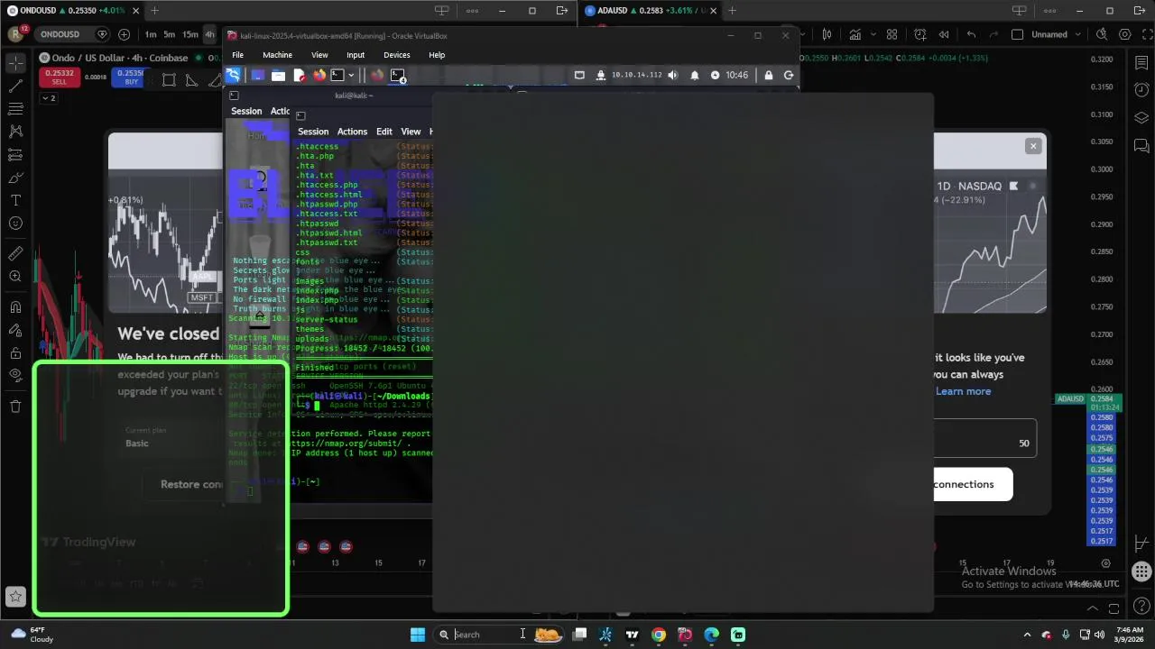Image resolution: width=1155 pixels, height=649 pixels.
Task: Close the right dialog with X
Action: tap(1033, 146)
